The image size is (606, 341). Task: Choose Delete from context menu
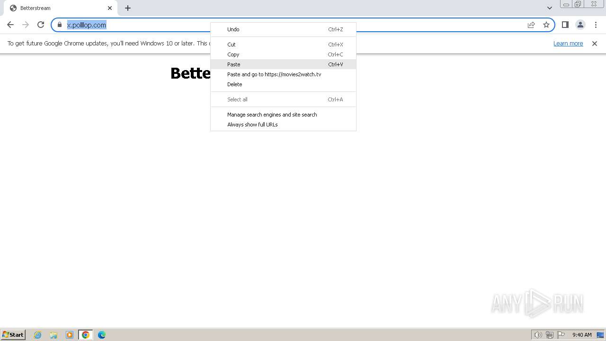tap(283, 84)
